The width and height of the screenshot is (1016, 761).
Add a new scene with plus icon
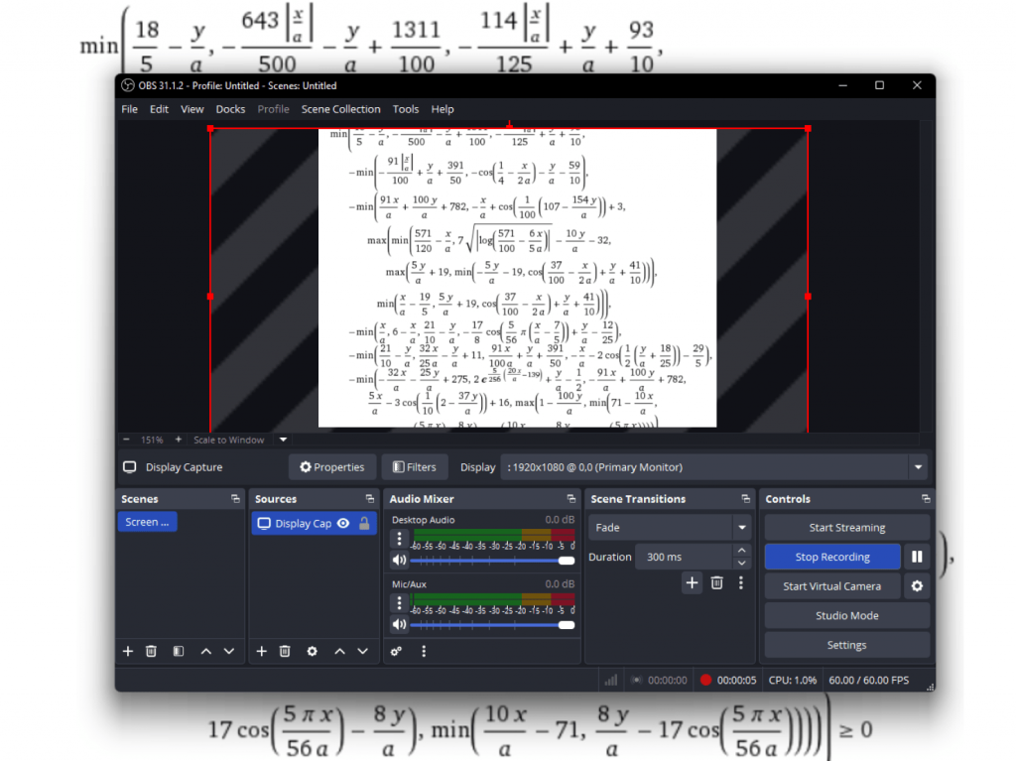pyautogui.click(x=128, y=651)
